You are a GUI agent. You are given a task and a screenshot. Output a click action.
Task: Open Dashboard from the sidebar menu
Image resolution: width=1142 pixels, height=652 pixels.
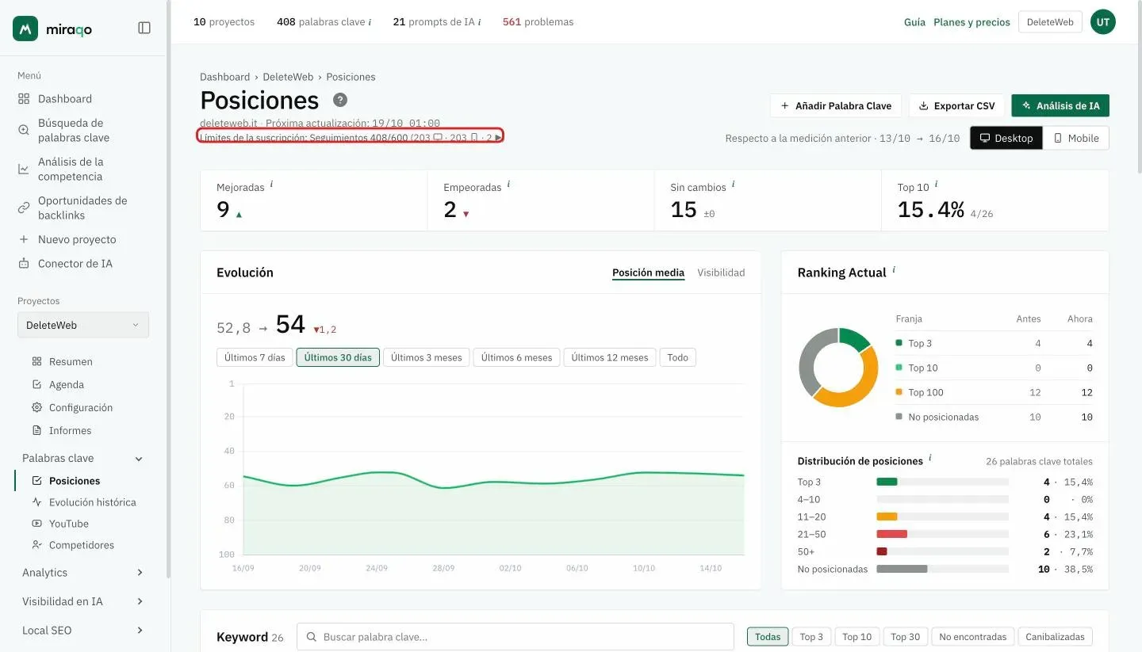tap(65, 99)
